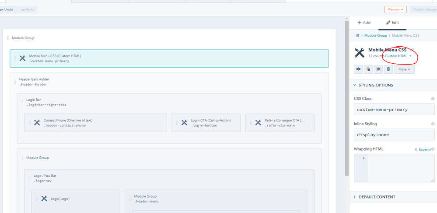Select the Mobile Menu CSS (Custom HTML) module
Image resolution: width=437 pixels, height=213 pixels.
(169, 58)
